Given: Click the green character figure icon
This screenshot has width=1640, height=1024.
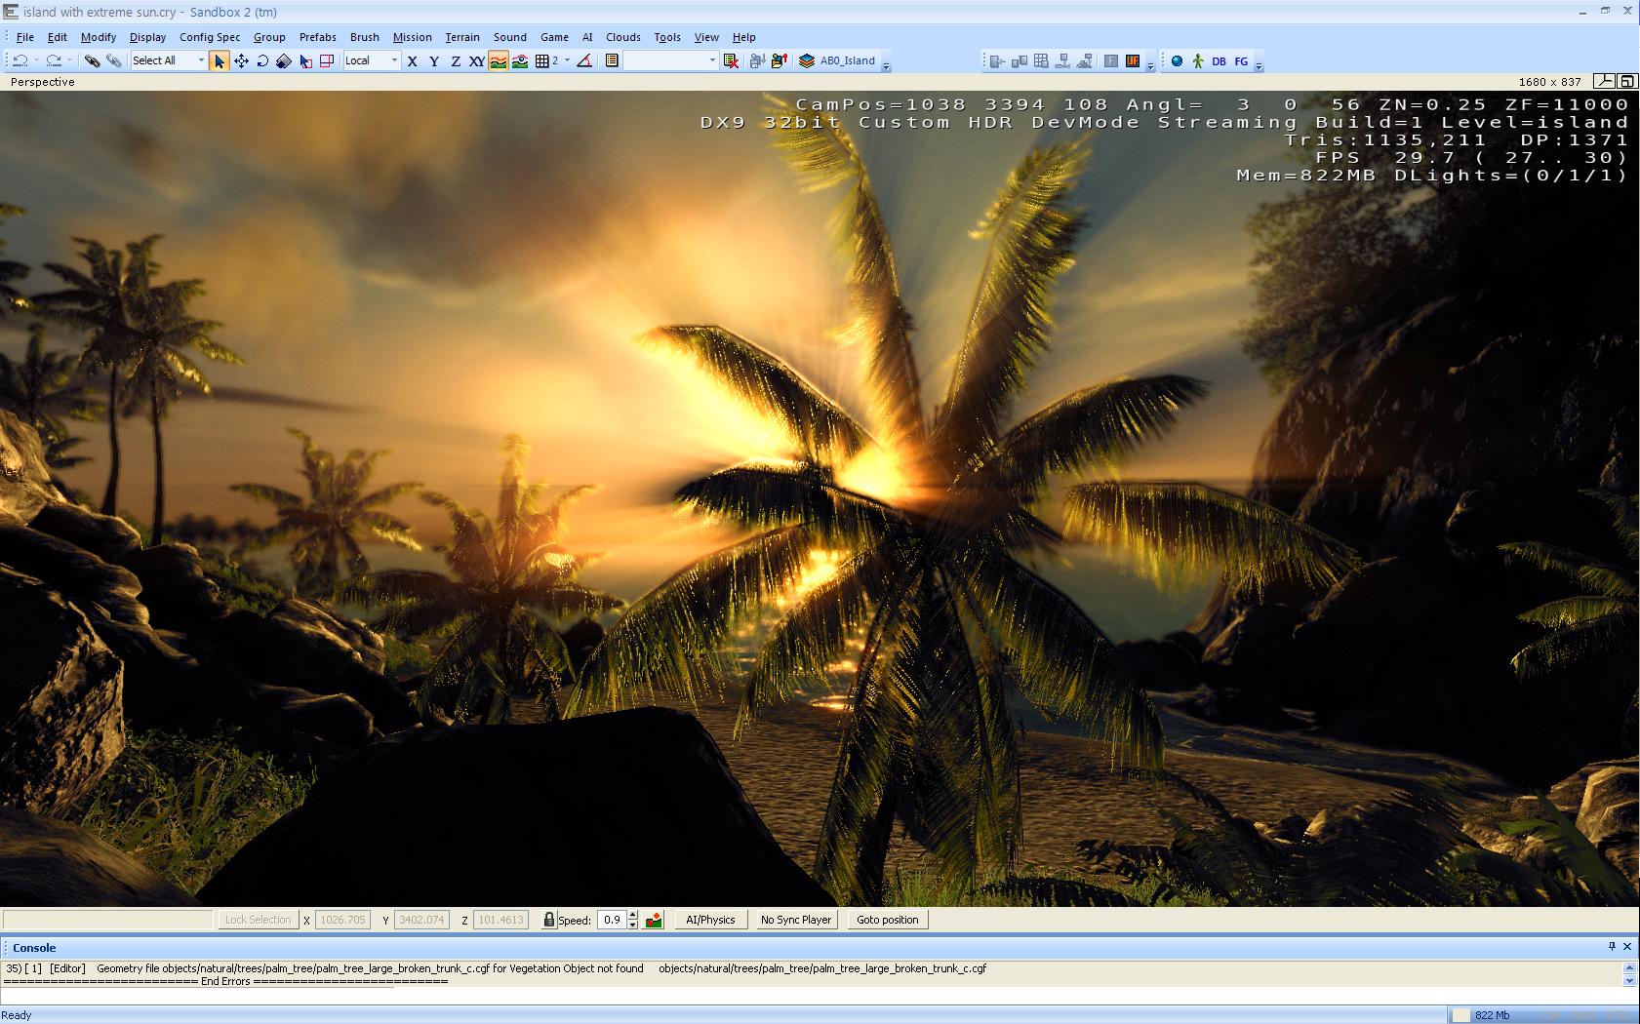Looking at the screenshot, I should click(1198, 60).
